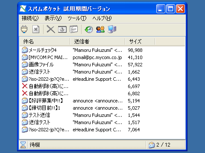Click envelope icon of 画像ファイル row

tap(25, 65)
